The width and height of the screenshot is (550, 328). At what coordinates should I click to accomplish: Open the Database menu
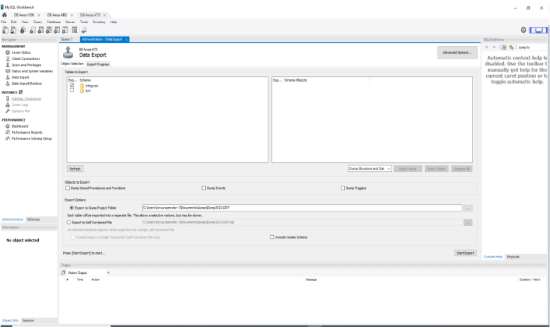54,22
